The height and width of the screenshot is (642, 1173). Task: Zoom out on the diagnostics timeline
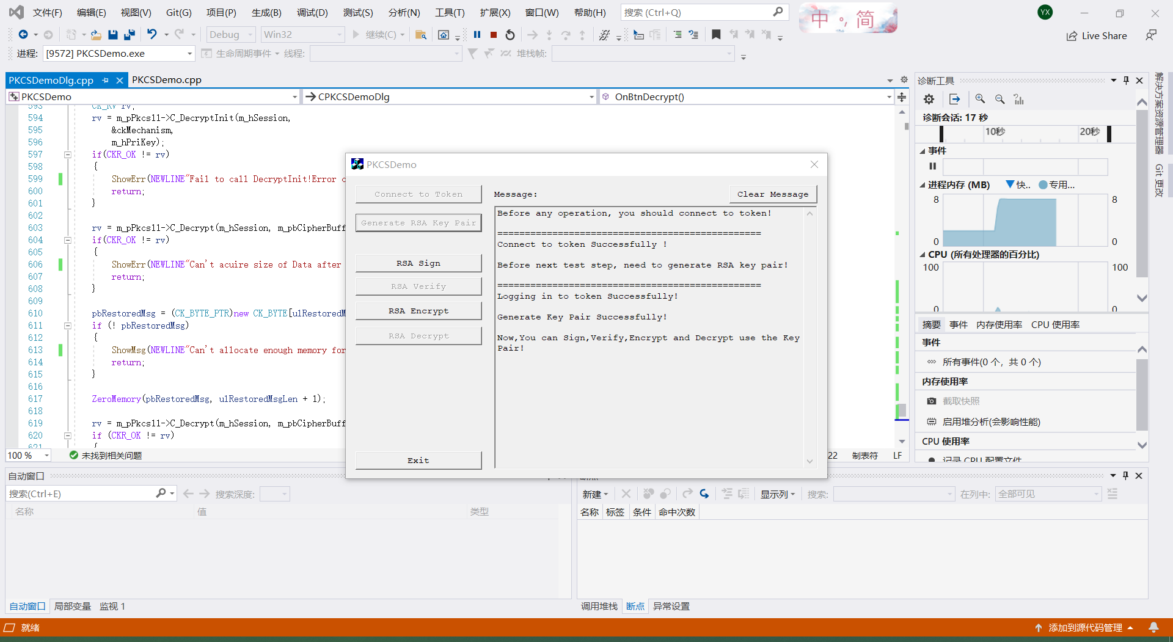pyautogui.click(x=999, y=99)
